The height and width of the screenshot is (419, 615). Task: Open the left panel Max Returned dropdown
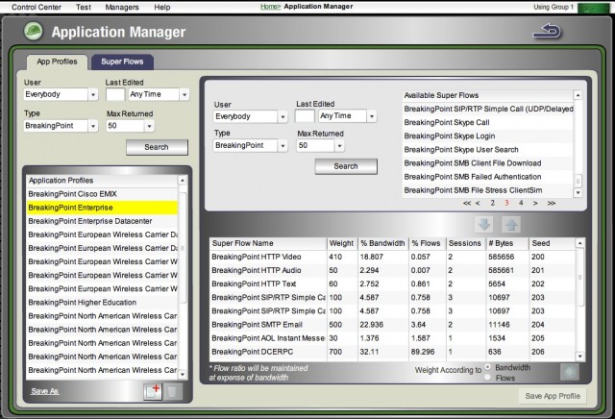[130, 126]
